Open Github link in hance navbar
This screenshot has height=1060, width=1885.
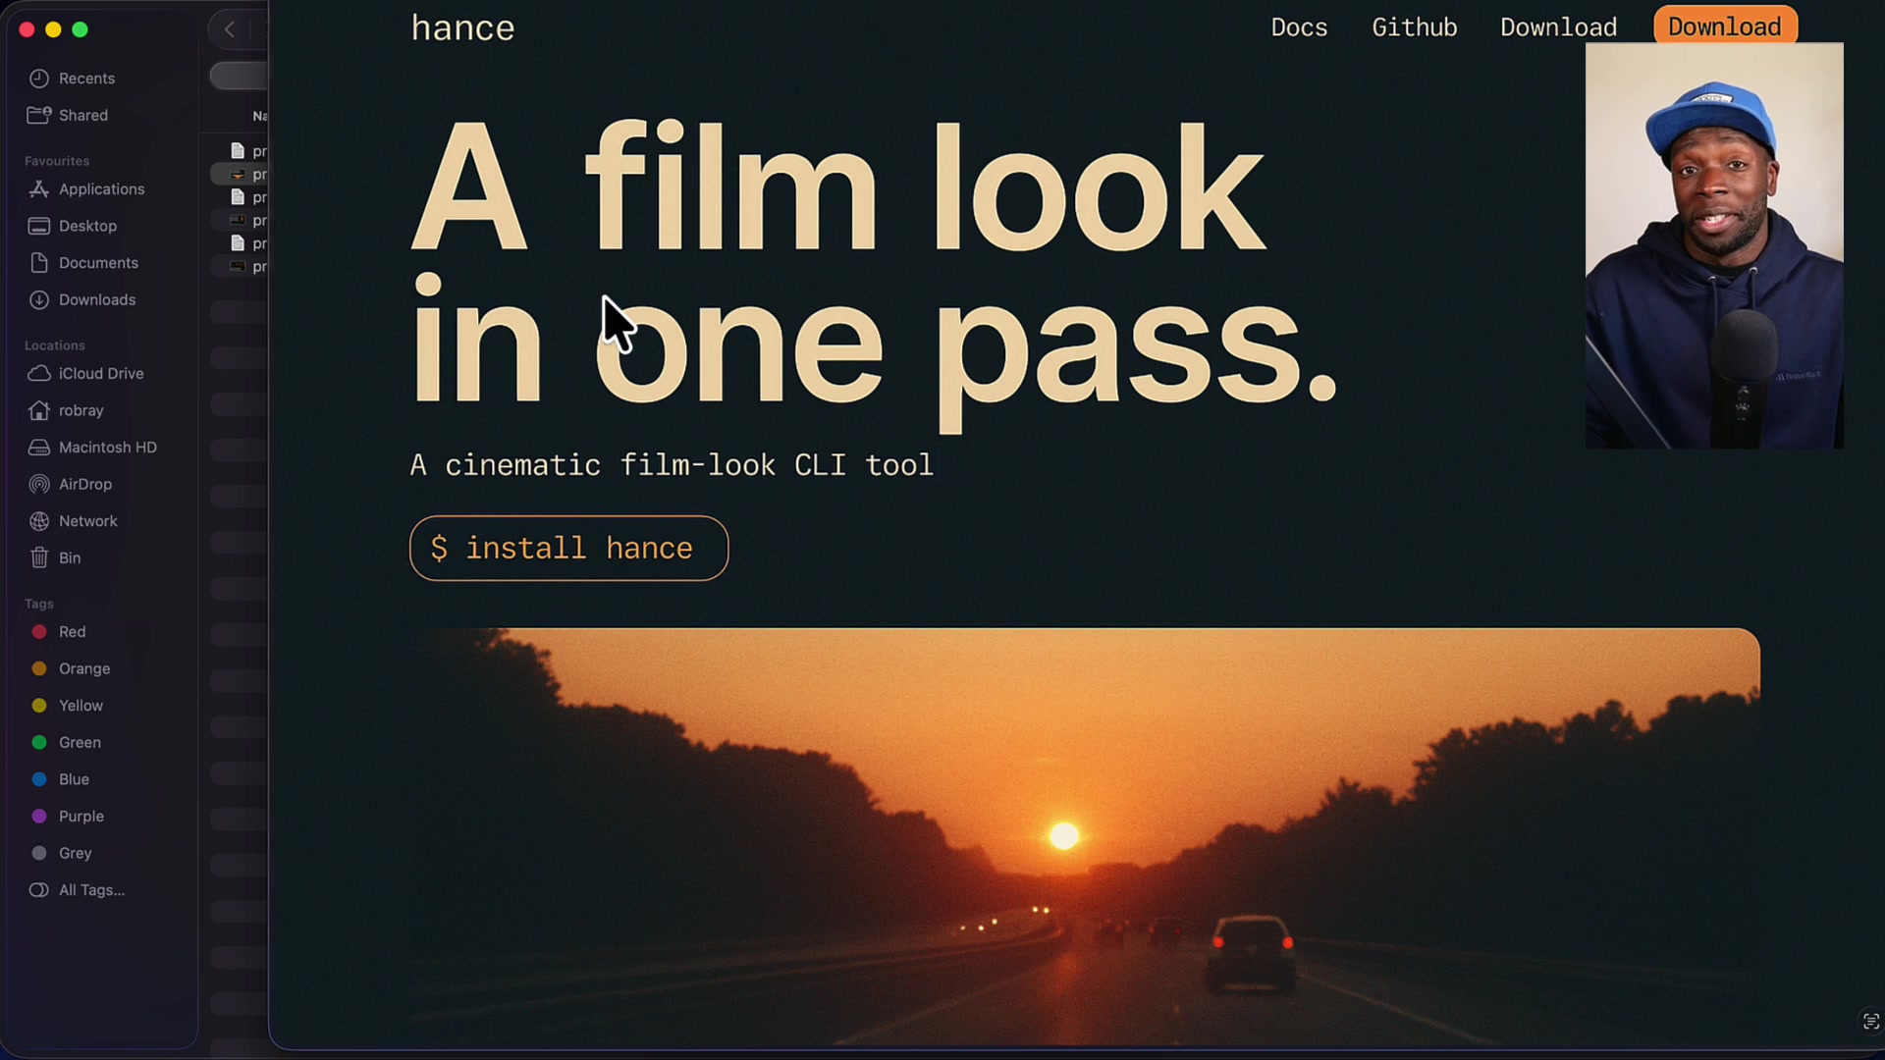tap(1415, 27)
